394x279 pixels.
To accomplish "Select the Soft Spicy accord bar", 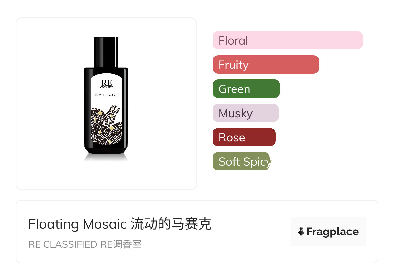I will (241, 161).
